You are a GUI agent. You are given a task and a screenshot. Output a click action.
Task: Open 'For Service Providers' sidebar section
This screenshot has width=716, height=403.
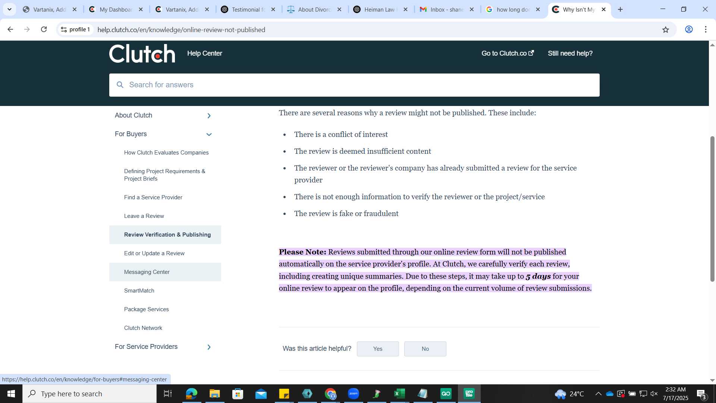[146, 347]
